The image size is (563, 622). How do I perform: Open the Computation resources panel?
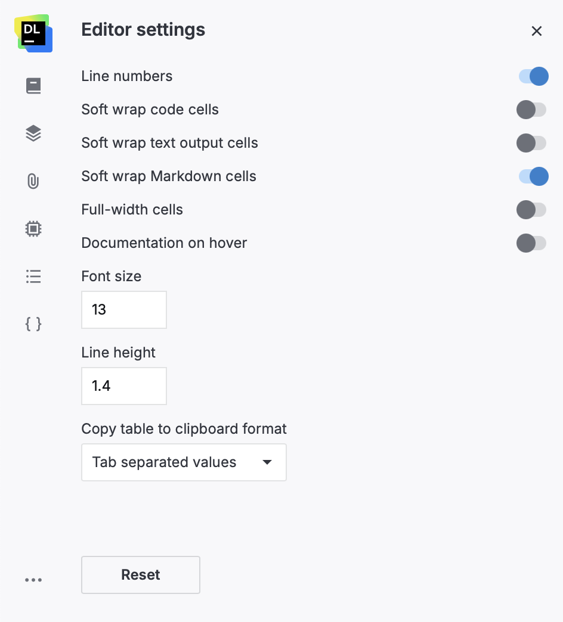(33, 228)
